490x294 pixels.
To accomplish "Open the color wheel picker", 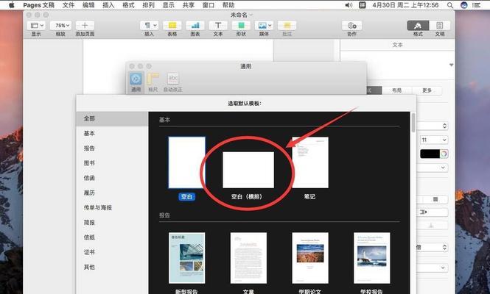I will (444, 154).
